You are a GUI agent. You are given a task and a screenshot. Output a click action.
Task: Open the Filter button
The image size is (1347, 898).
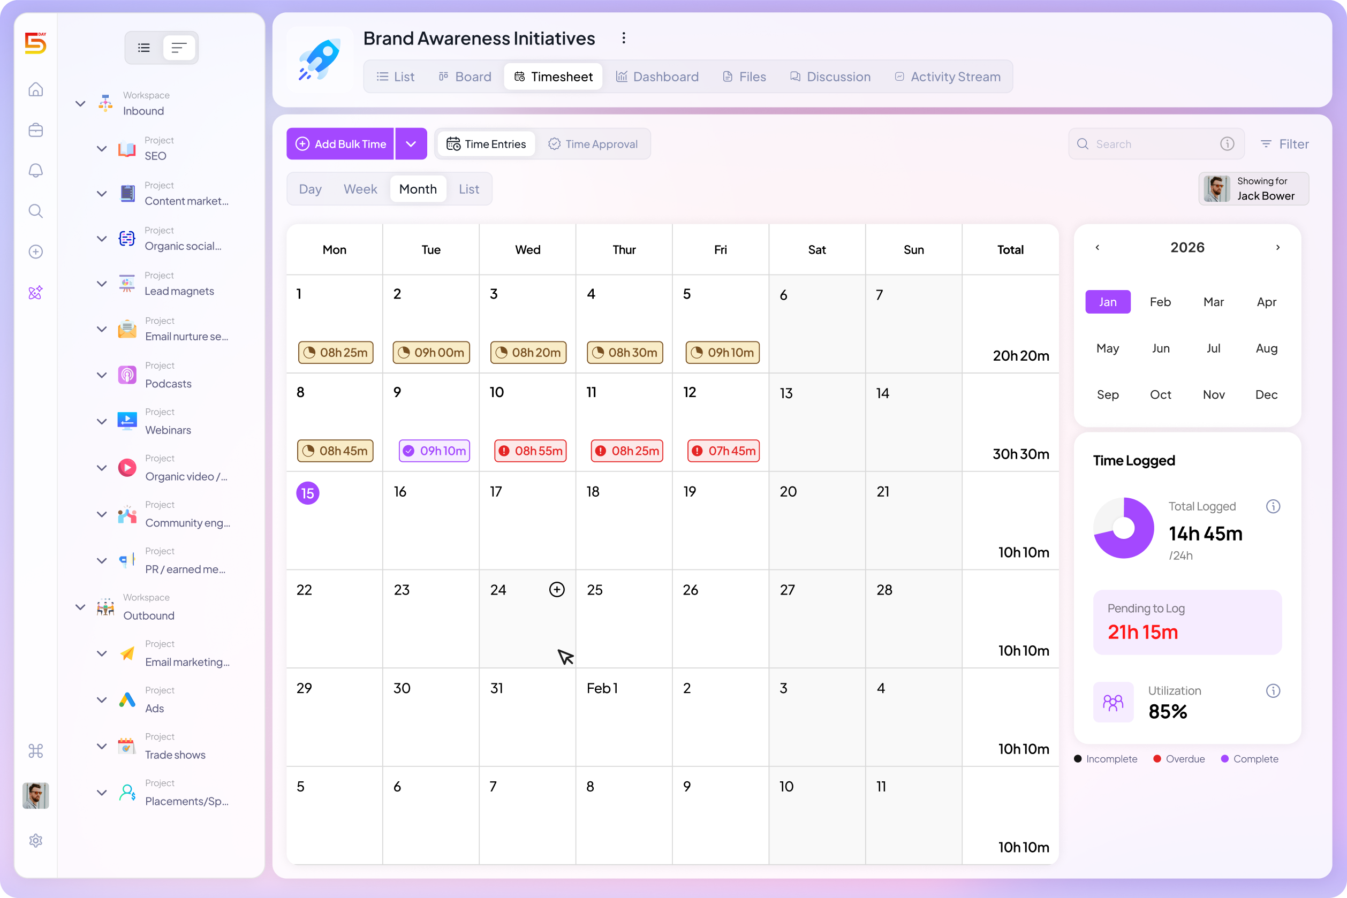(x=1284, y=144)
